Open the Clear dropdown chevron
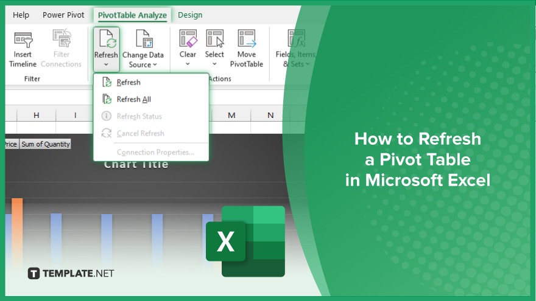This screenshot has height=301, width=536. (x=188, y=64)
